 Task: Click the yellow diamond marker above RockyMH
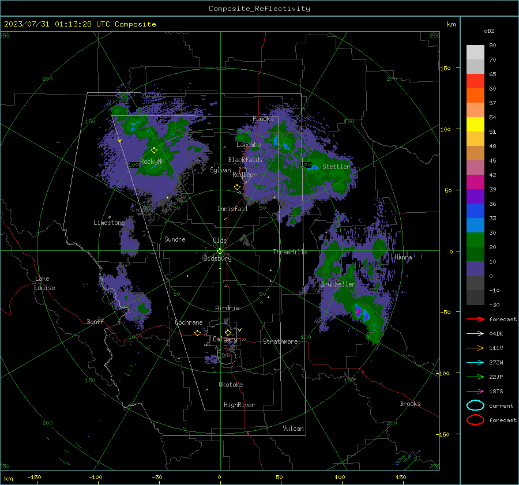click(154, 151)
